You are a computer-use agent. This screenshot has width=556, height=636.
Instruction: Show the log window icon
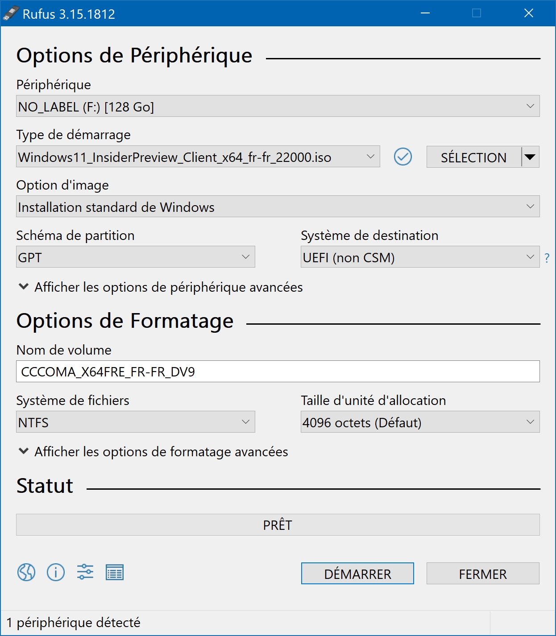tap(115, 572)
